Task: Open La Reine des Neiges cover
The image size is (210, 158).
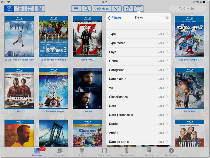Action: (53, 88)
